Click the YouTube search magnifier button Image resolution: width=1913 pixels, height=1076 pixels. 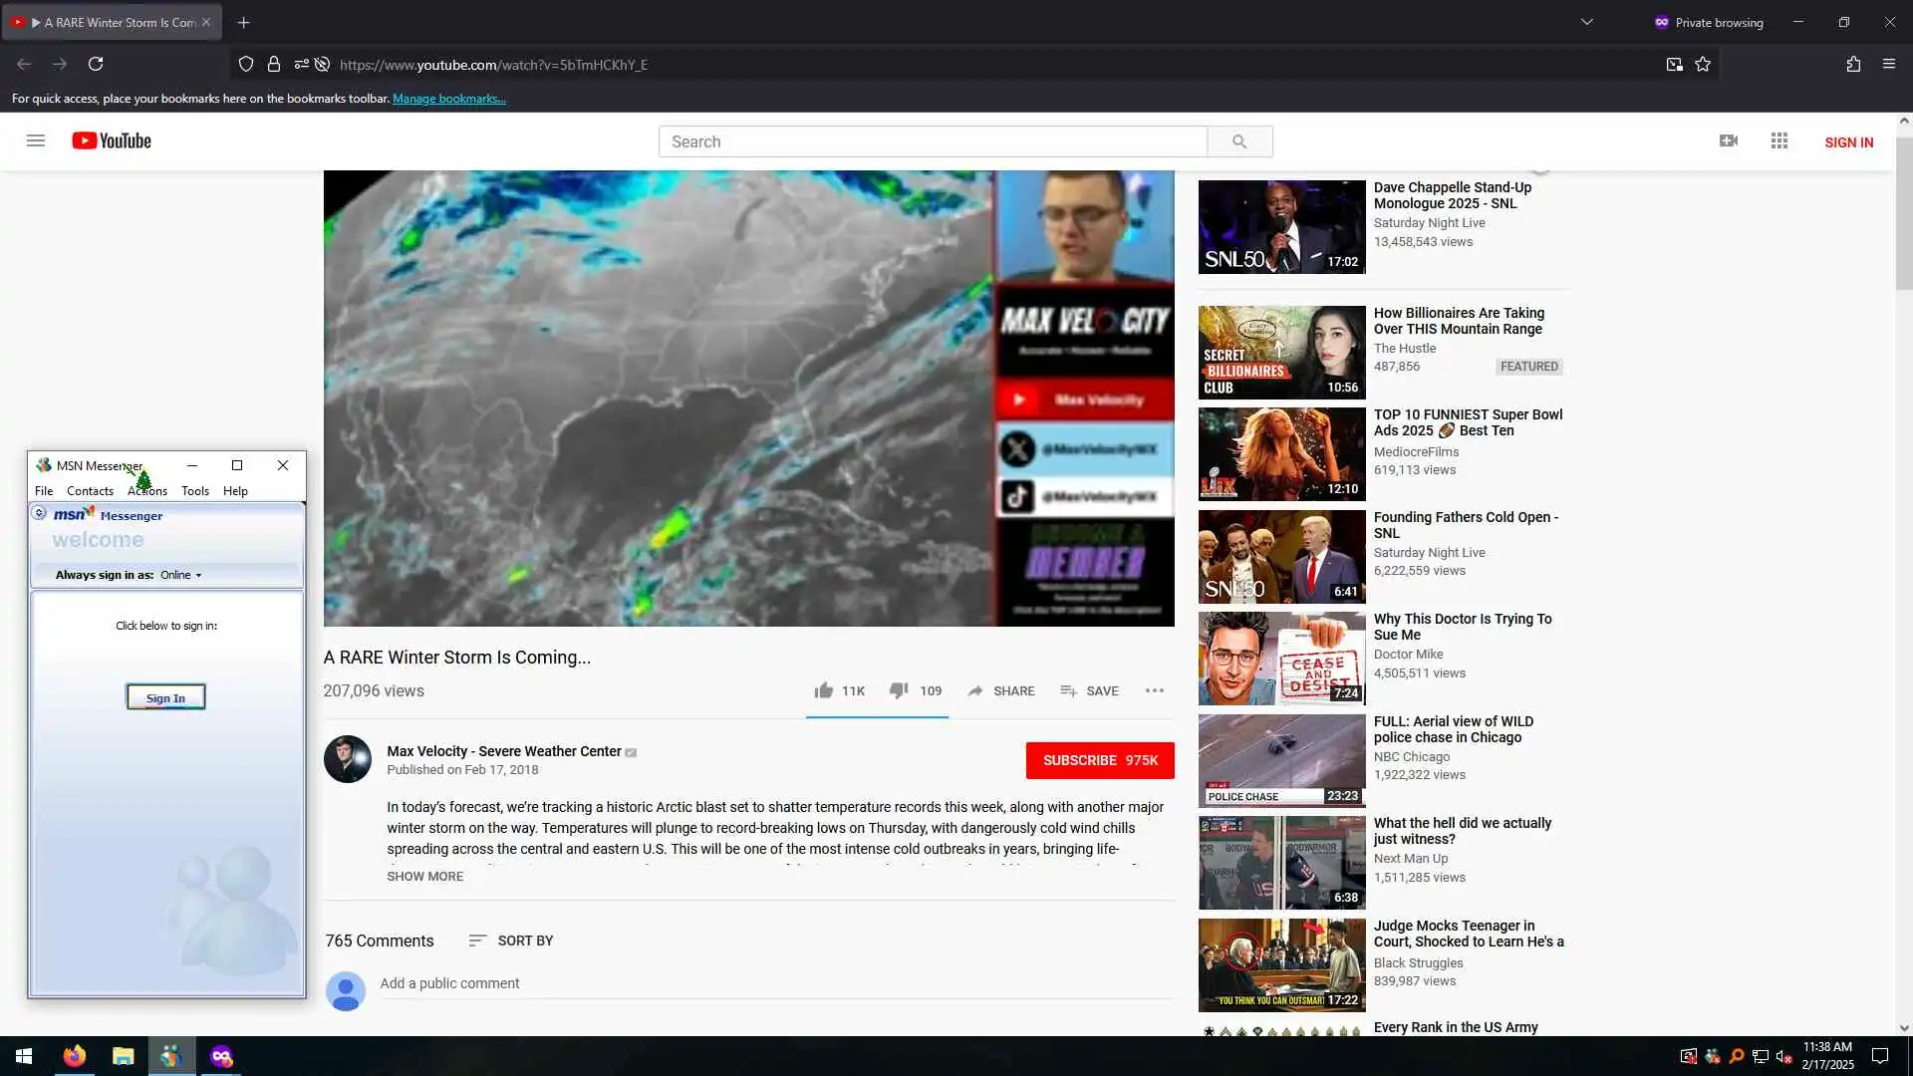[1238, 141]
